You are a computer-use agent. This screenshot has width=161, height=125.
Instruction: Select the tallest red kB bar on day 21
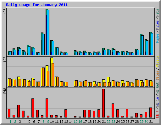(103, 103)
